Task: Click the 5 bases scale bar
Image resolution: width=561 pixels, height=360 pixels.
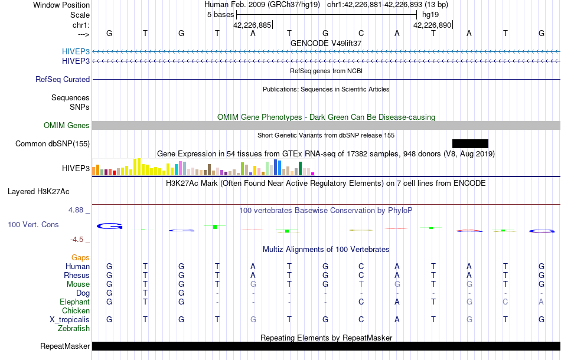Action: 327,15
